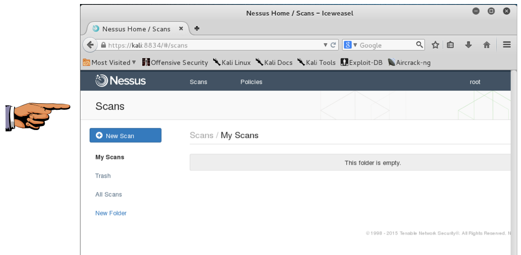Create a New Folder link
521x255 pixels.
(111, 213)
